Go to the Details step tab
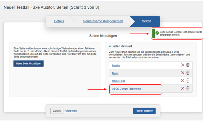 (59, 21)
